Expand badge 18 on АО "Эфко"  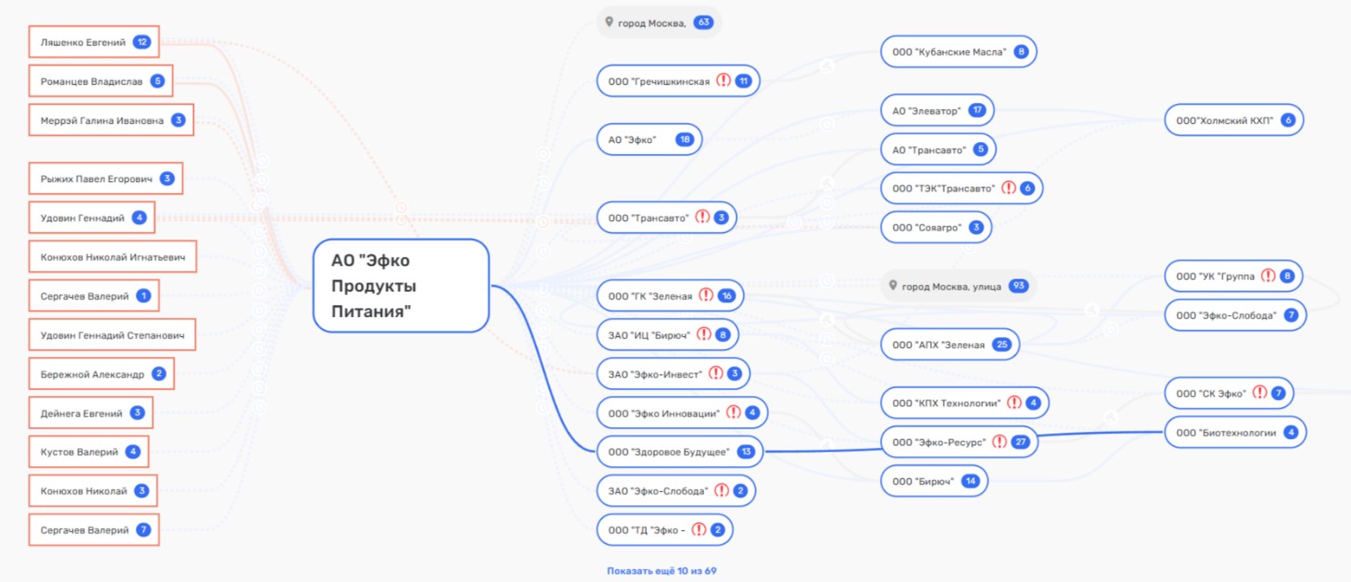tap(685, 139)
